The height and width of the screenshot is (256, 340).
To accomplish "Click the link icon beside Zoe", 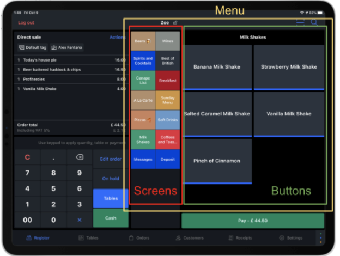I will (175, 23).
